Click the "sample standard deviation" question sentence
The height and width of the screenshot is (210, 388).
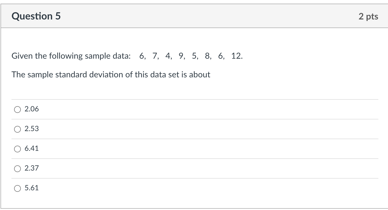(111, 75)
